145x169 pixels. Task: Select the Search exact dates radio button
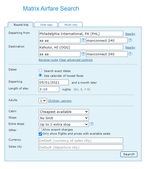pyautogui.click(x=40, y=70)
